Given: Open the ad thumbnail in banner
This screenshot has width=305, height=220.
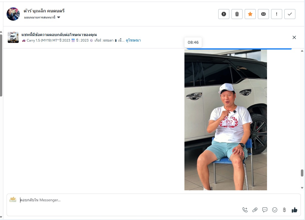Looking at the screenshot, I should [13, 37].
